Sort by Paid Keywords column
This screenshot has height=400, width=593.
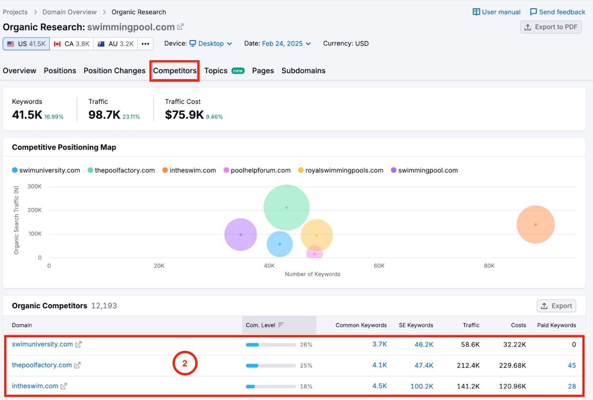(556, 325)
